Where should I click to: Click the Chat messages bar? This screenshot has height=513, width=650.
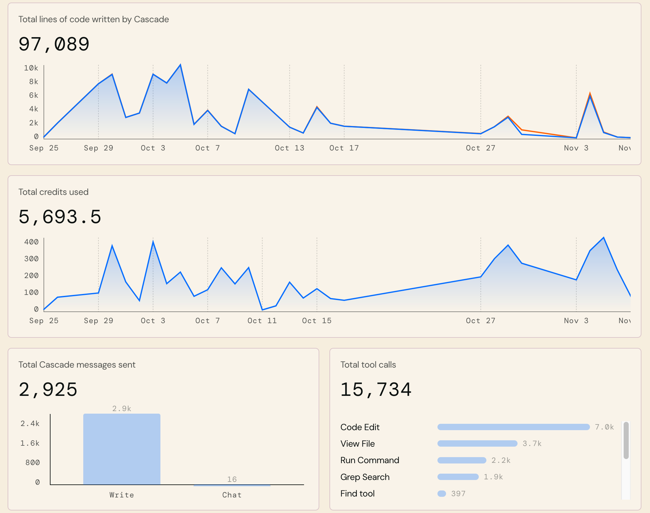[232, 485]
